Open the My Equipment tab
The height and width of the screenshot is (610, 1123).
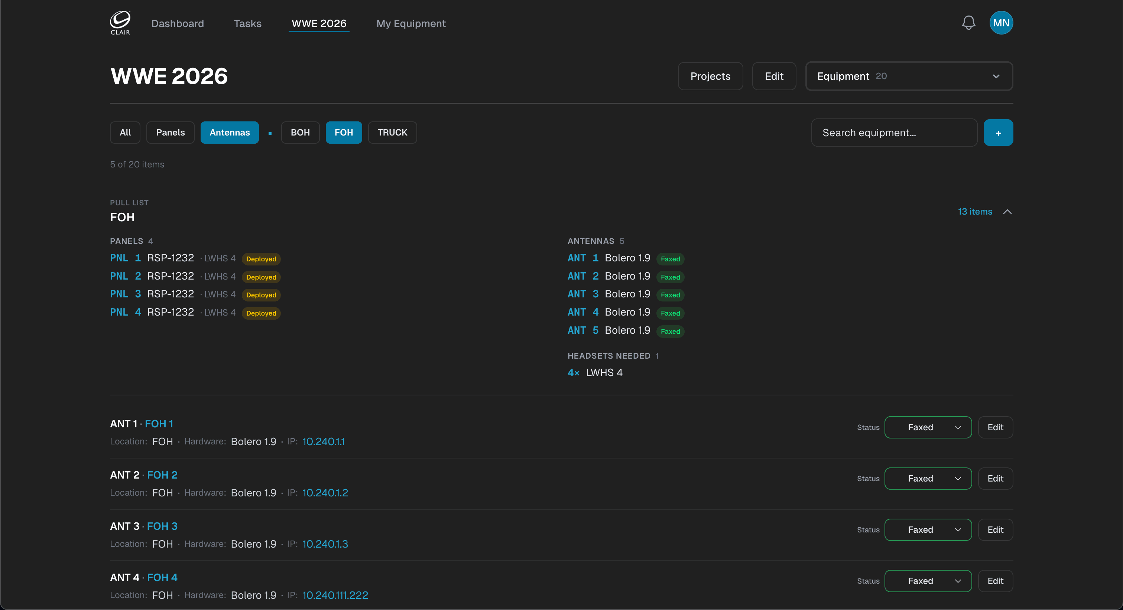tap(411, 23)
